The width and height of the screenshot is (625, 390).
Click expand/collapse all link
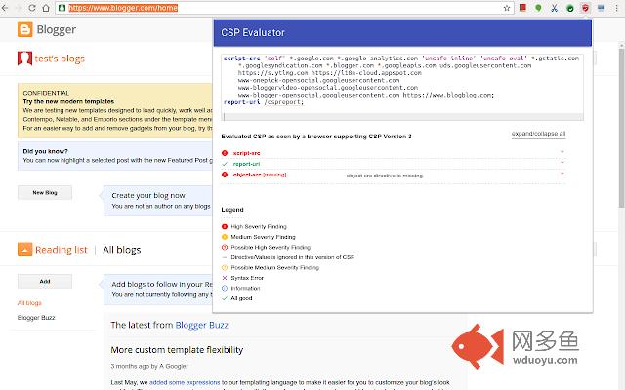coord(538,134)
